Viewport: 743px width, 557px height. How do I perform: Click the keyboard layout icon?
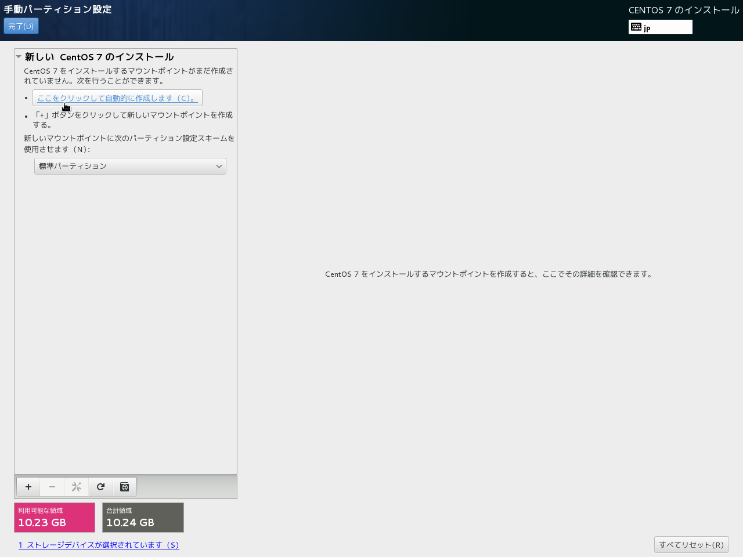click(x=636, y=27)
